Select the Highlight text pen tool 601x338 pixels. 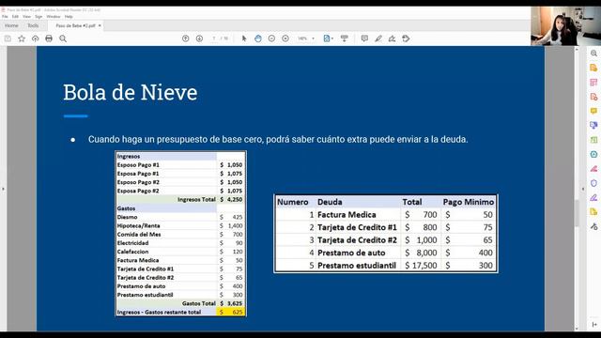point(378,38)
